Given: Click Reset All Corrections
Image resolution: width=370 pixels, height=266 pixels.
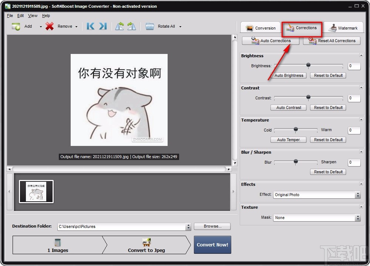Looking at the screenshot, I should tap(332, 41).
